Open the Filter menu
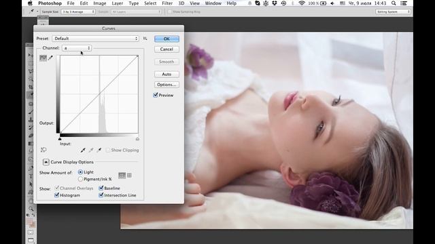Viewport: 435px width, 244px height. (x=167, y=3)
